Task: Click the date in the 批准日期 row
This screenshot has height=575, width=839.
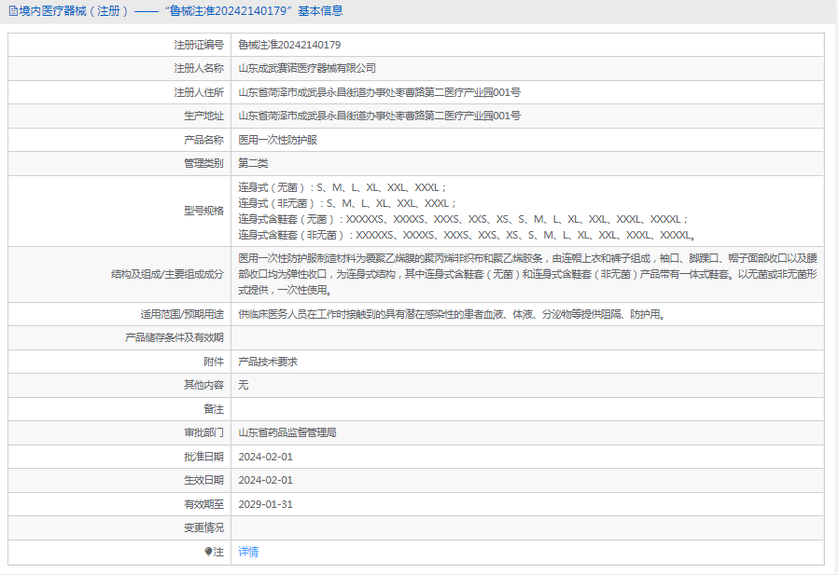Action: point(265,457)
